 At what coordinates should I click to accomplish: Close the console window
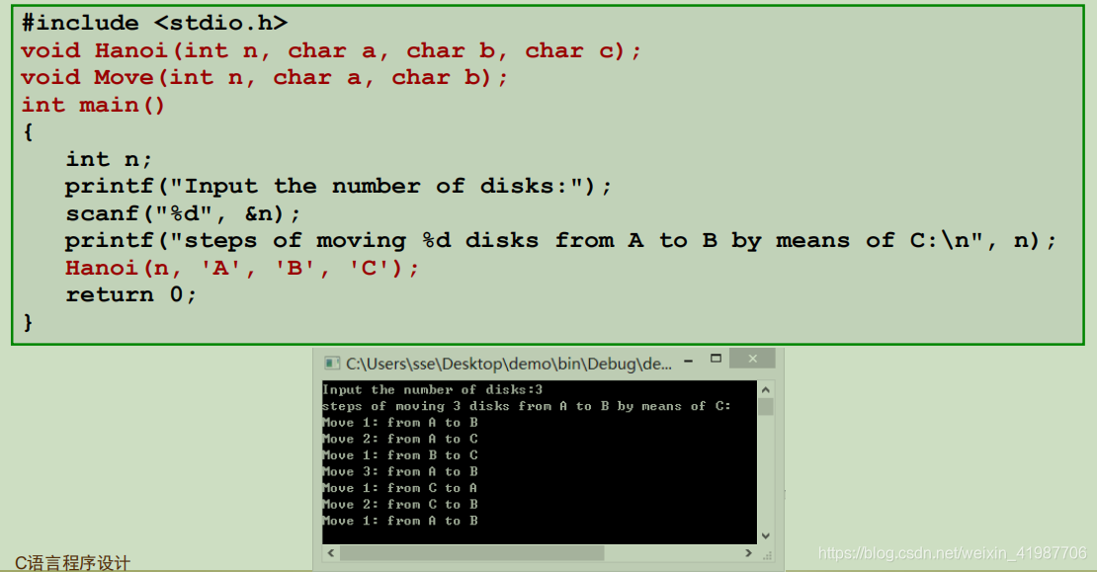click(752, 359)
